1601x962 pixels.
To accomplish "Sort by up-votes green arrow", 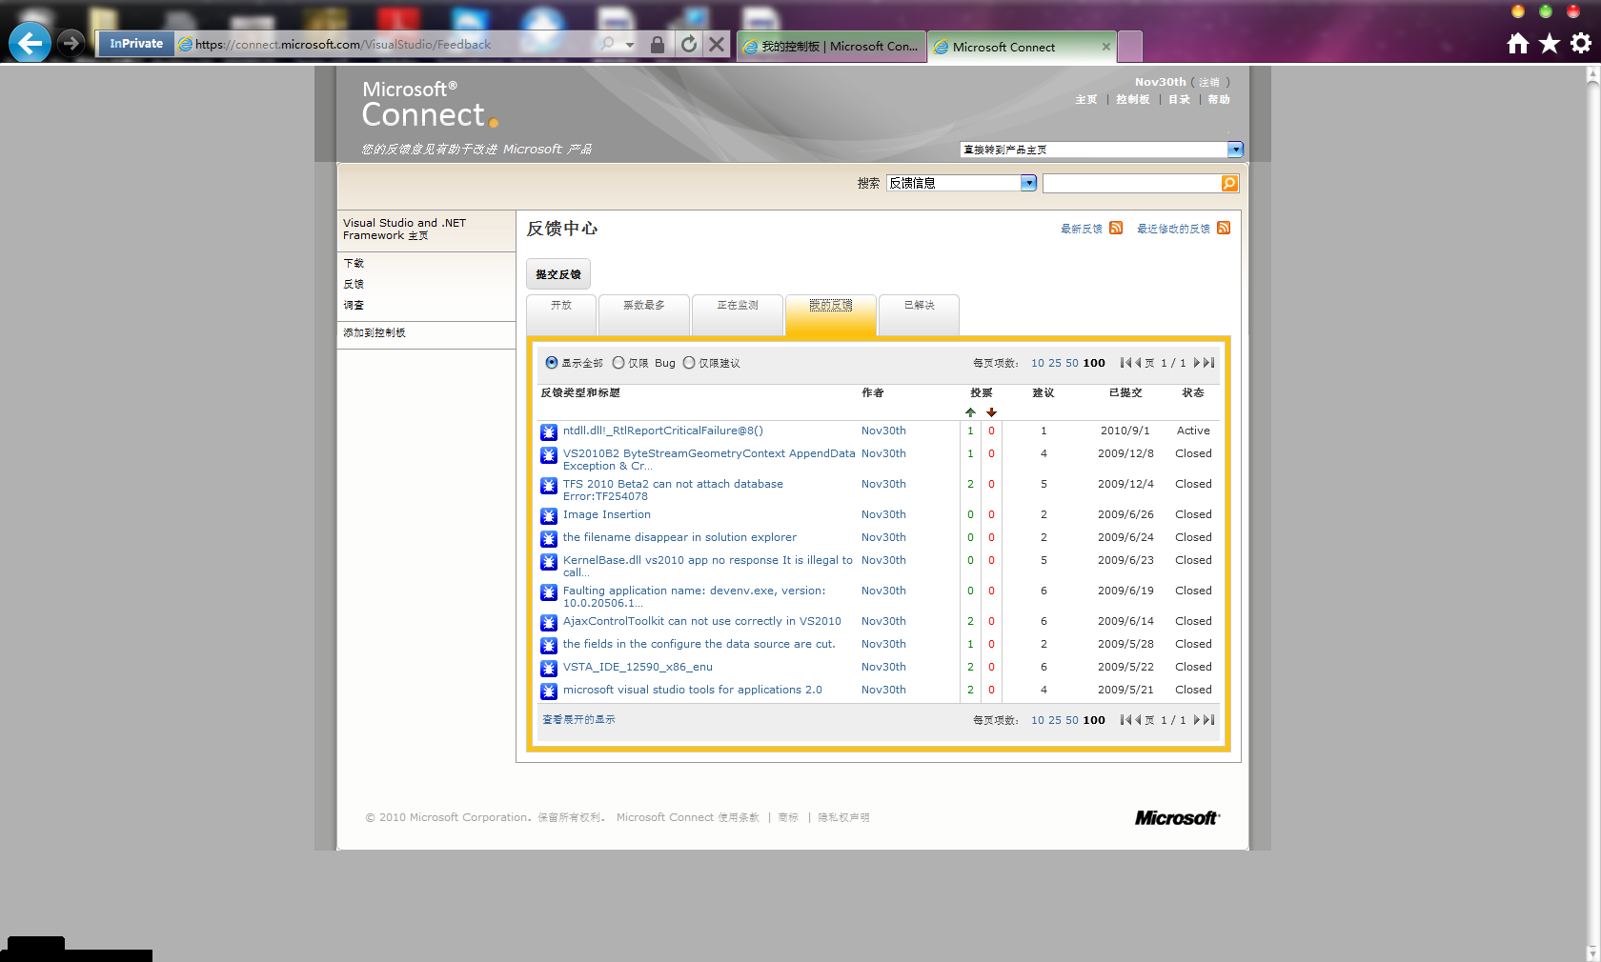I will coord(970,412).
